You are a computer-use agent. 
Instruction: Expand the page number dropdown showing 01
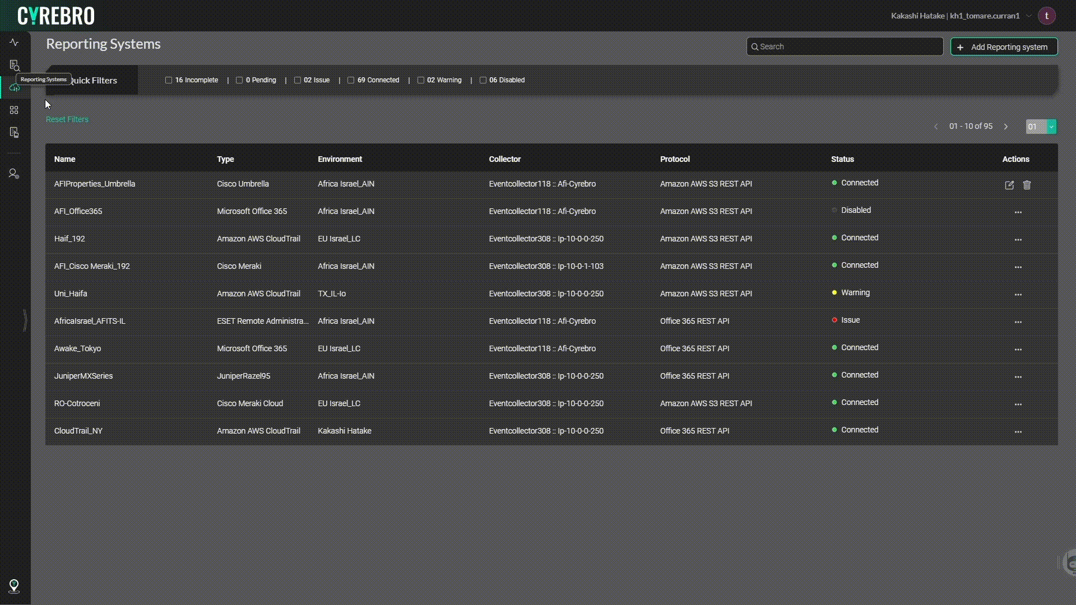pyautogui.click(x=1051, y=125)
